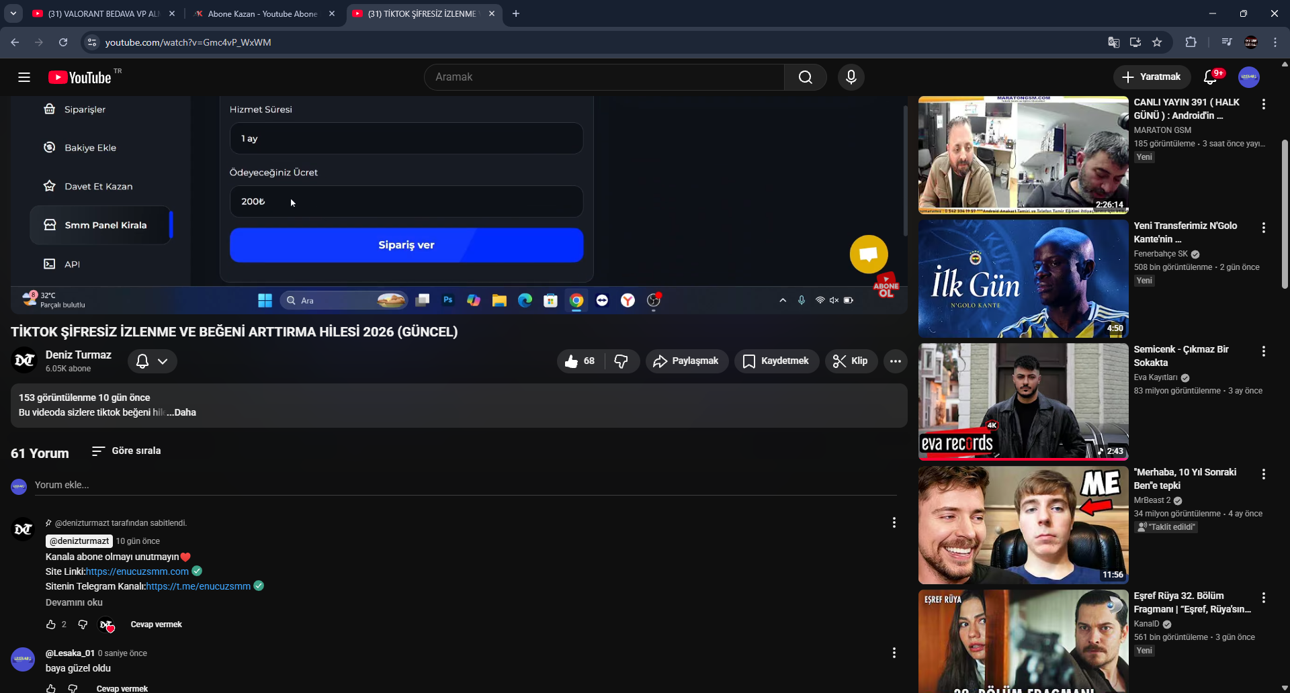Click the 'Yorum ekle...' comment box

coord(466,485)
